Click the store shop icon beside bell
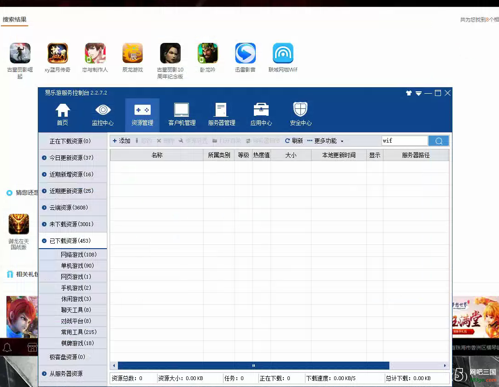 pos(32,347)
